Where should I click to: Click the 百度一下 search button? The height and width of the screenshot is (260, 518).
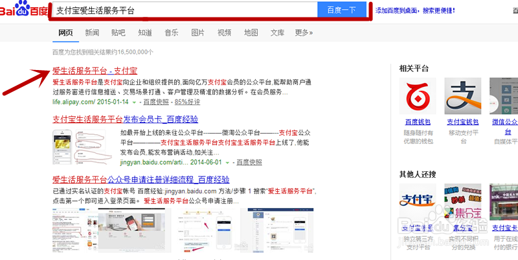click(x=342, y=10)
